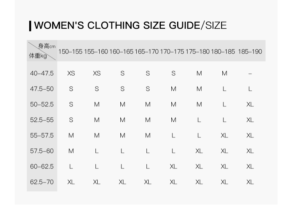Click the XL cell in the 60–62.5 row under 170–175

point(173,167)
